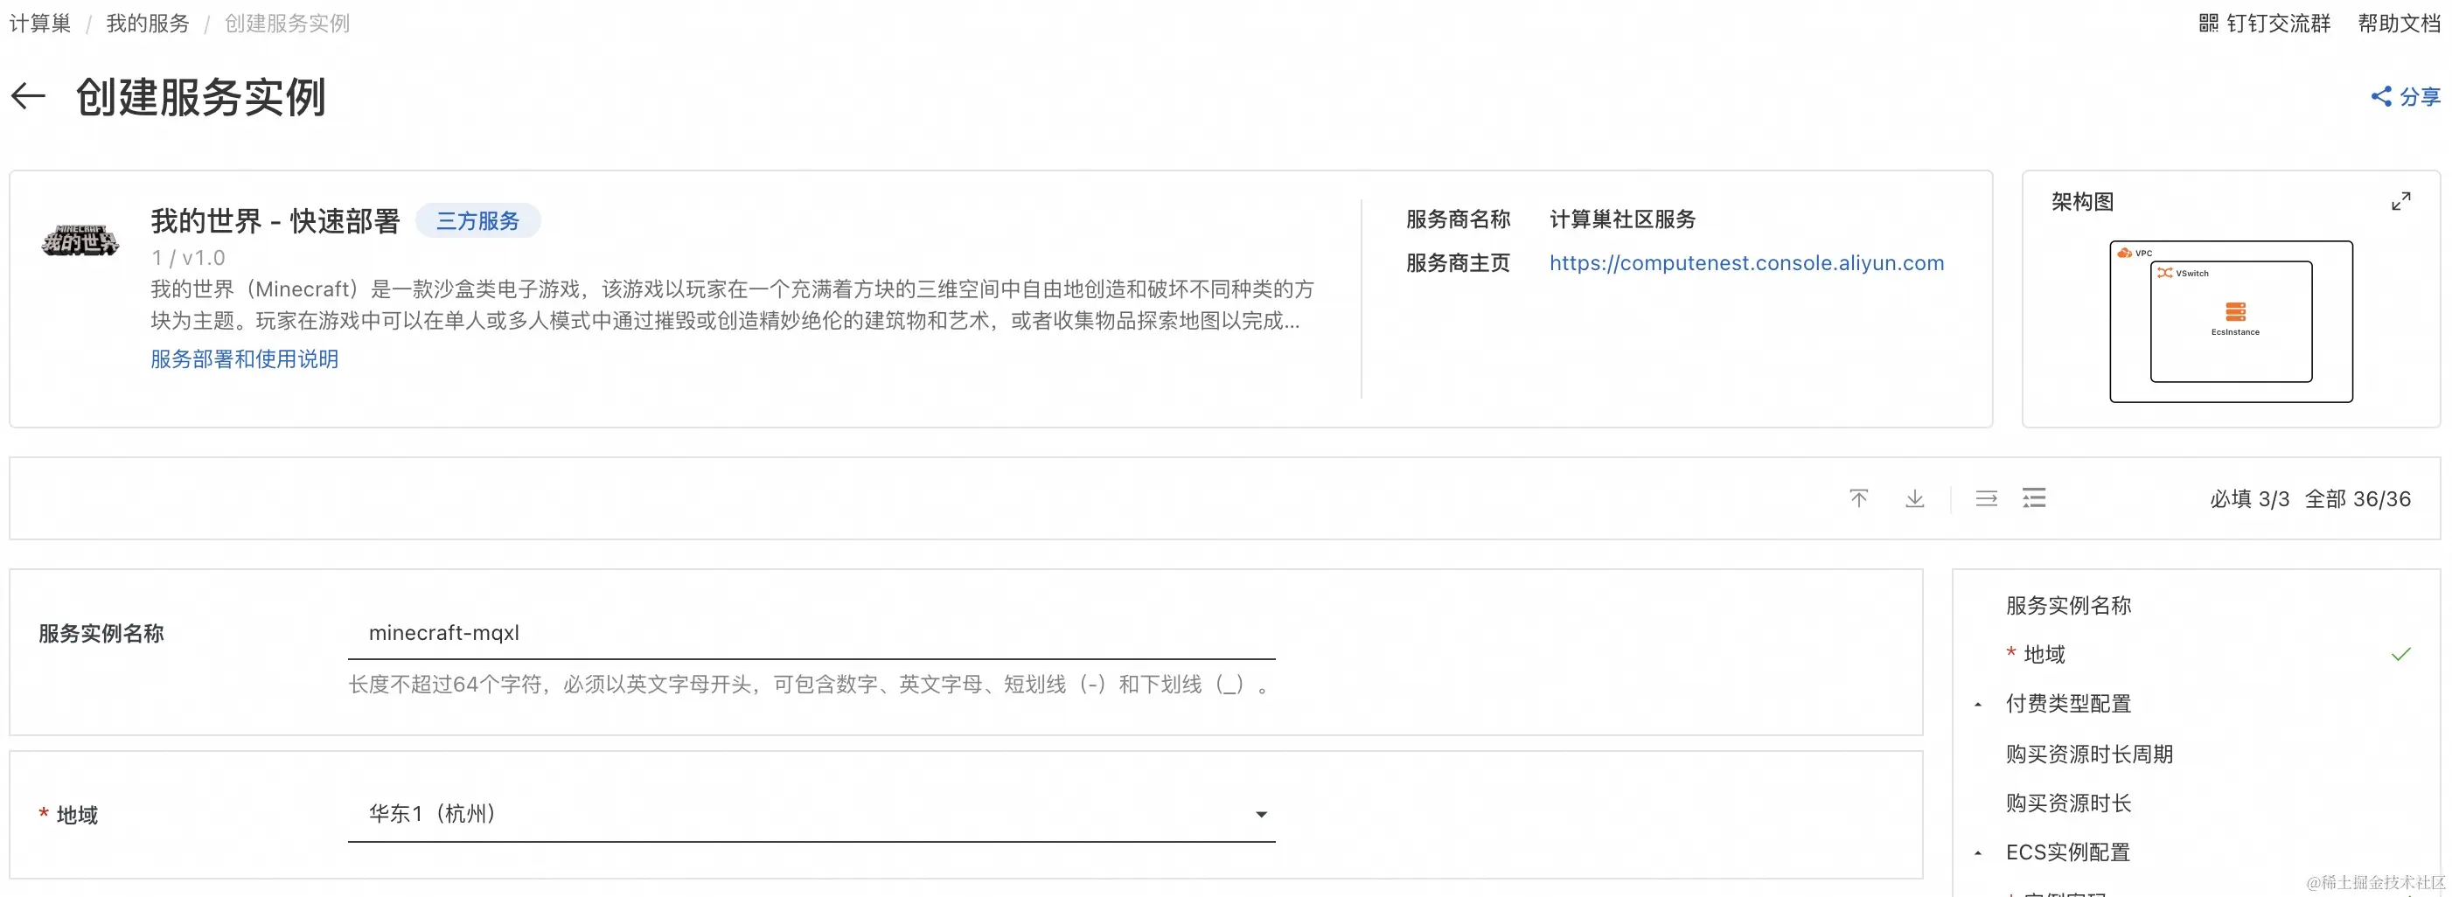Click the green check next to 地域
The width and height of the screenshot is (2452, 897).
pos(2400,655)
